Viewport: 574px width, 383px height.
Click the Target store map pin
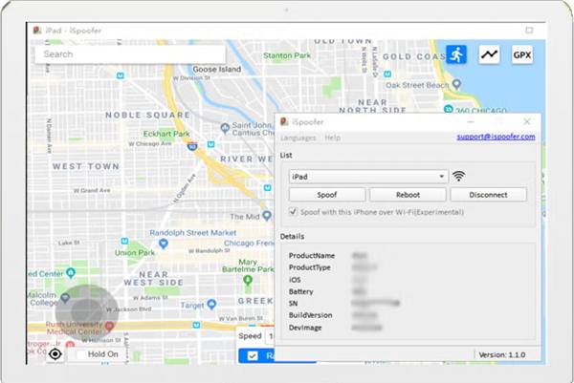(x=211, y=304)
